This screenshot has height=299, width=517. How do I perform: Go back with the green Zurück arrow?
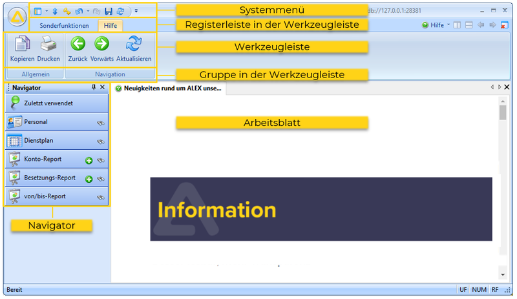pyautogui.click(x=78, y=44)
